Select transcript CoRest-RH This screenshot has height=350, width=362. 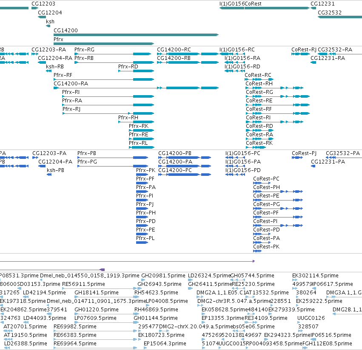[274, 88]
